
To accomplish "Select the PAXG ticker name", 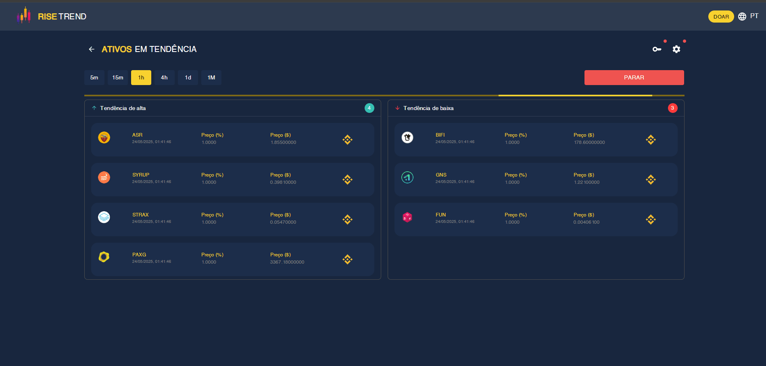I will point(139,255).
